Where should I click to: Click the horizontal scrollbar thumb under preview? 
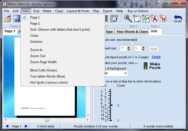[x=47, y=120]
